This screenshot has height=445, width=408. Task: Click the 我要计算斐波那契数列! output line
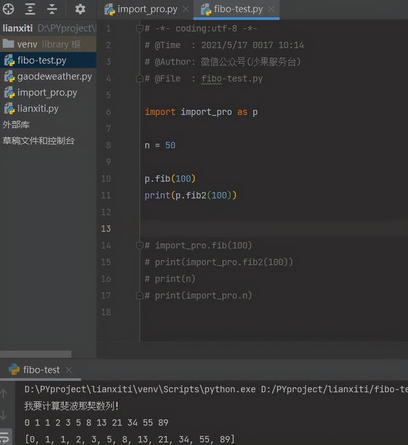pyautogui.click(x=71, y=406)
